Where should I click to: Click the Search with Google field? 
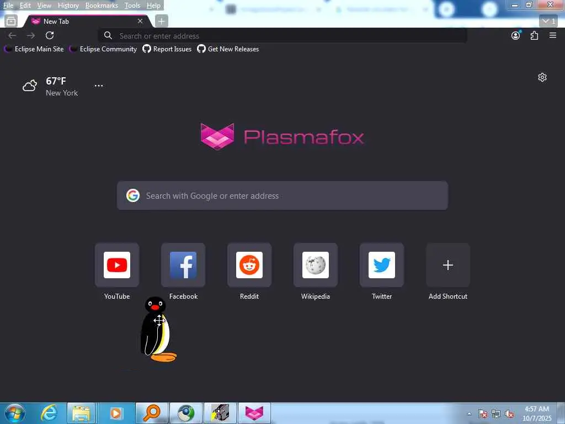[282, 195]
